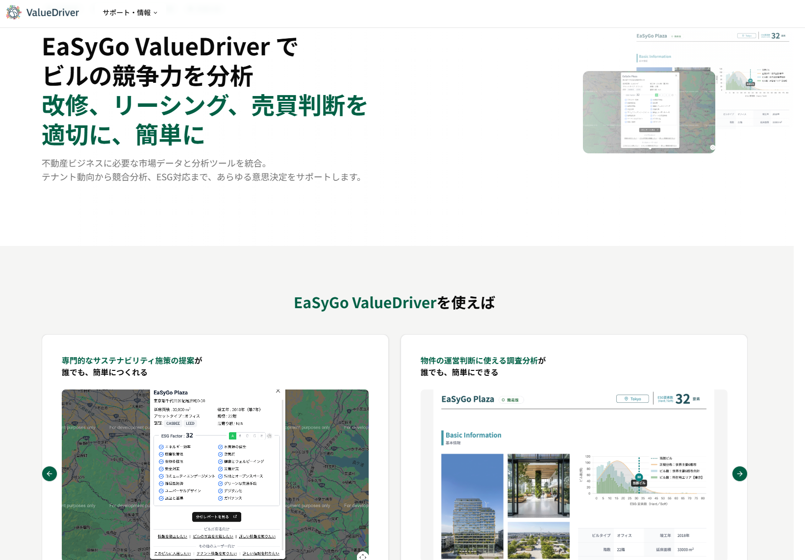Click the ビル数：所在地エリア【東京】 legend entry
The height and width of the screenshot is (560, 805).
pos(677,477)
